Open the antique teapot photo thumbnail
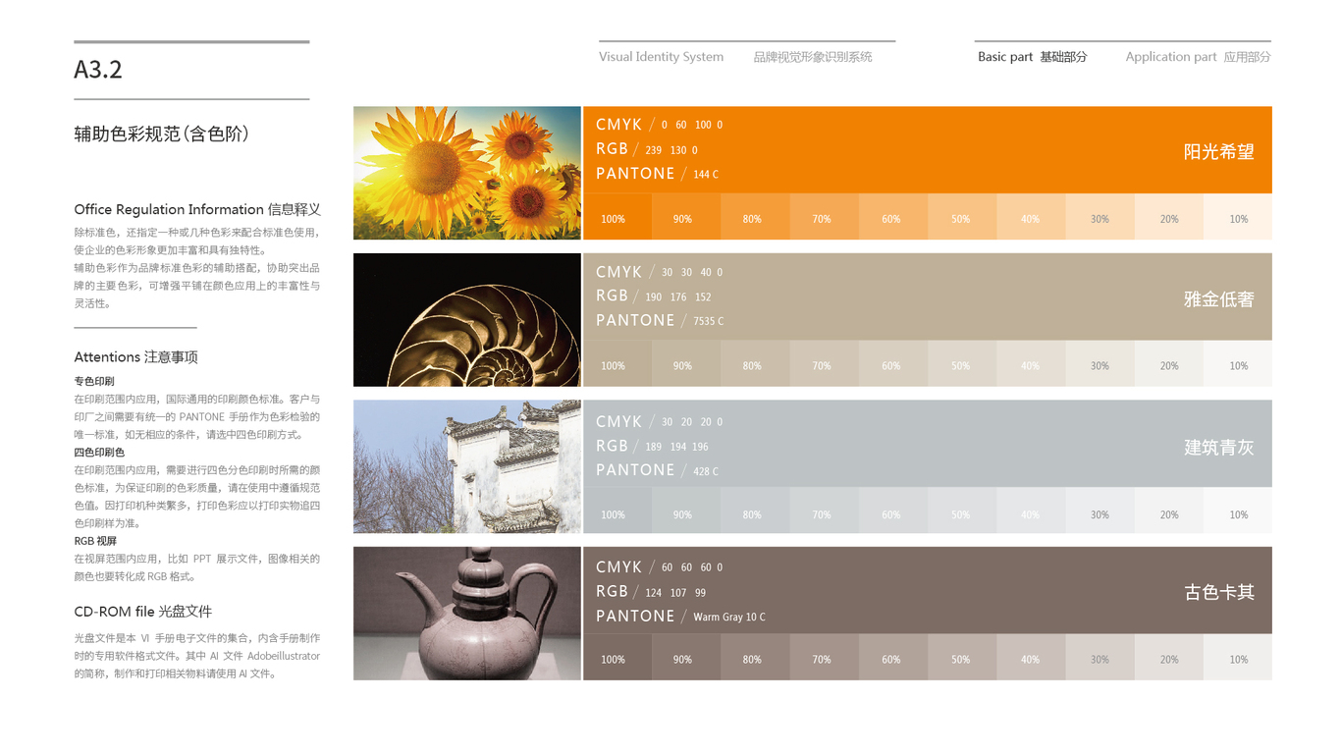1341x754 pixels. 467,614
